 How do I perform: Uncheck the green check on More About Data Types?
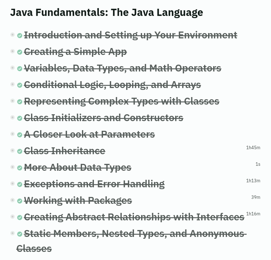pyautogui.click(x=20, y=168)
